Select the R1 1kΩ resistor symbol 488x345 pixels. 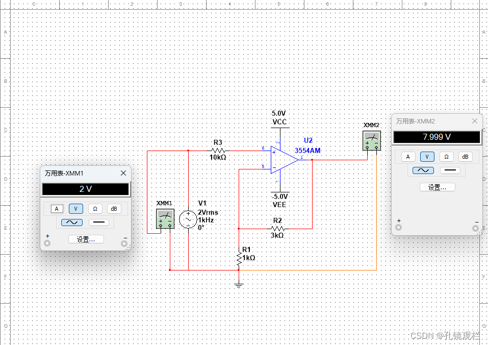point(239,258)
